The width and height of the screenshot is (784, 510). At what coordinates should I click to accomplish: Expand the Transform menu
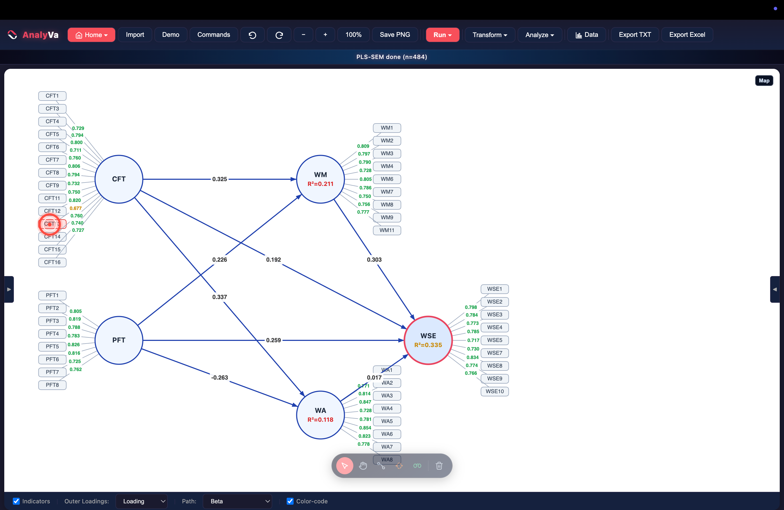click(x=490, y=35)
